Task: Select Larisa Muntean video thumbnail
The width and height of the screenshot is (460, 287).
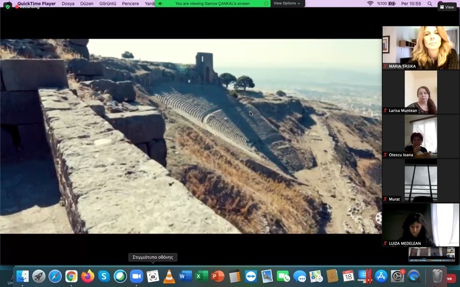Action: pos(421,92)
